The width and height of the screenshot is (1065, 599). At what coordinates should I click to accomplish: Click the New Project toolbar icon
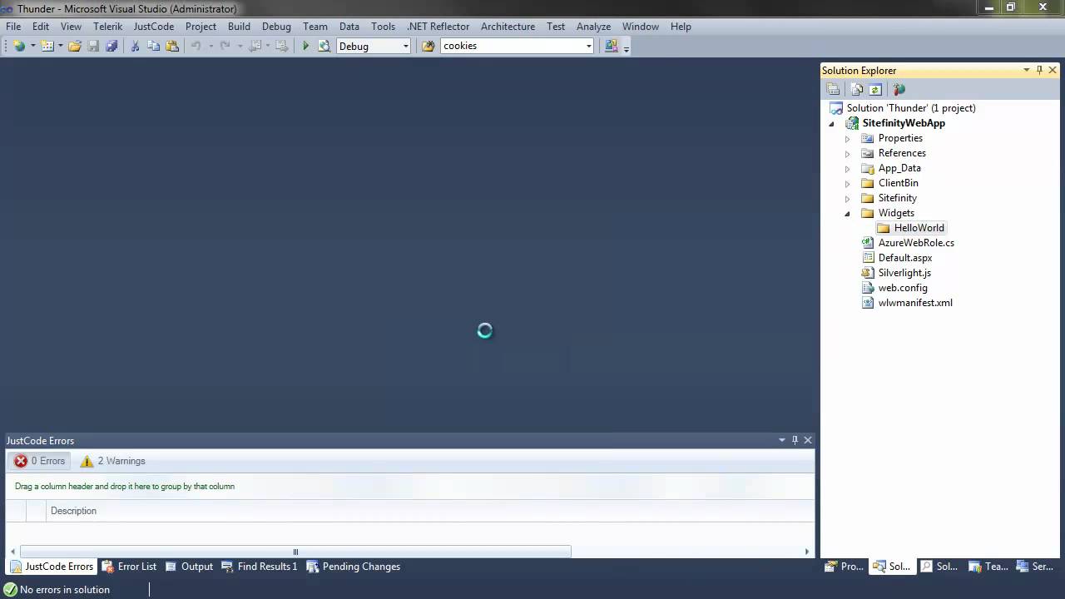(x=18, y=46)
